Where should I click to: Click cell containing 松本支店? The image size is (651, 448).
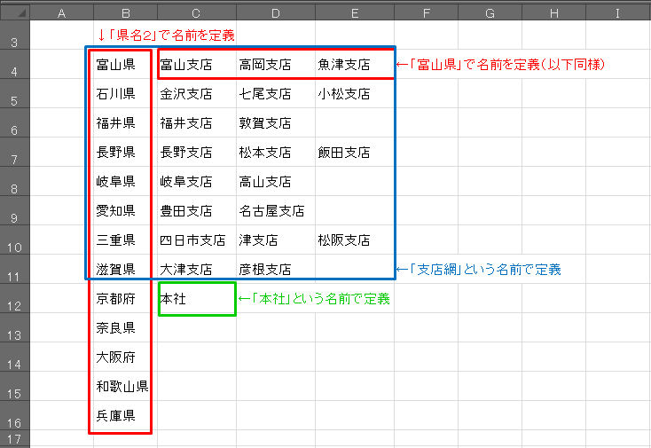(x=276, y=152)
